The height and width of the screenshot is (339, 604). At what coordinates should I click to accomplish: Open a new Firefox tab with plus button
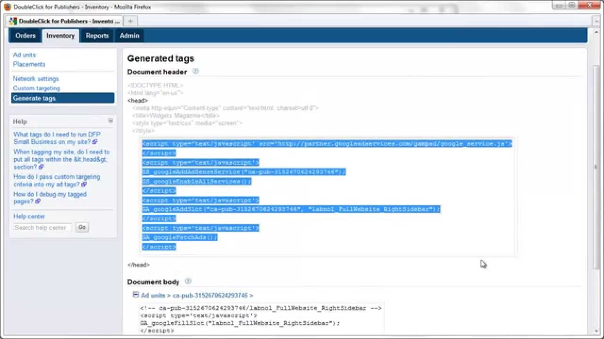pos(130,21)
